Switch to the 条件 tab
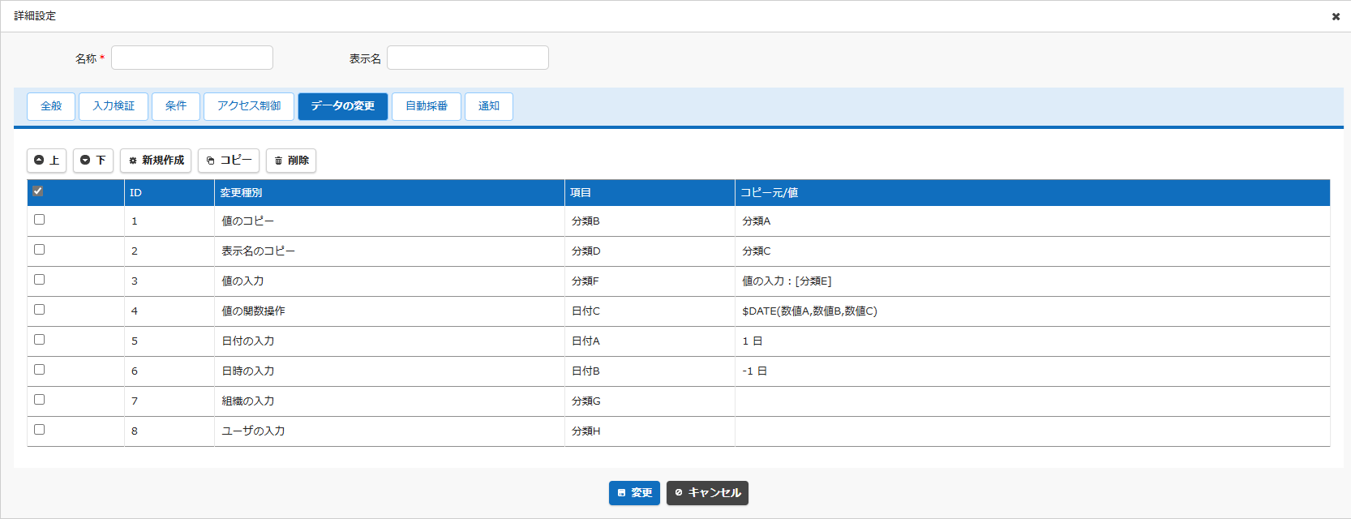 (x=176, y=106)
